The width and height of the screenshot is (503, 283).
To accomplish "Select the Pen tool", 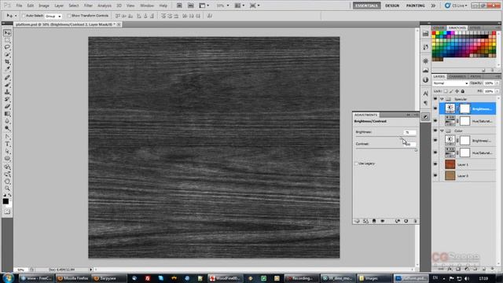I will click(7, 137).
